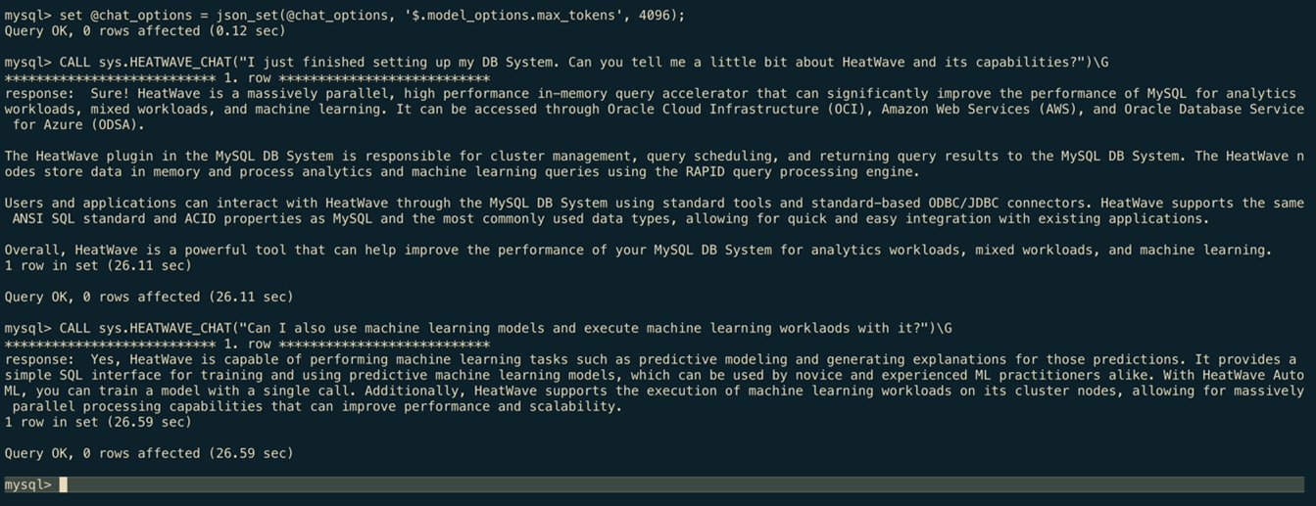Click the paragraph starting 'Overall, HeatWave is'
Screen dimensions: 1316x506
(637, 250)
